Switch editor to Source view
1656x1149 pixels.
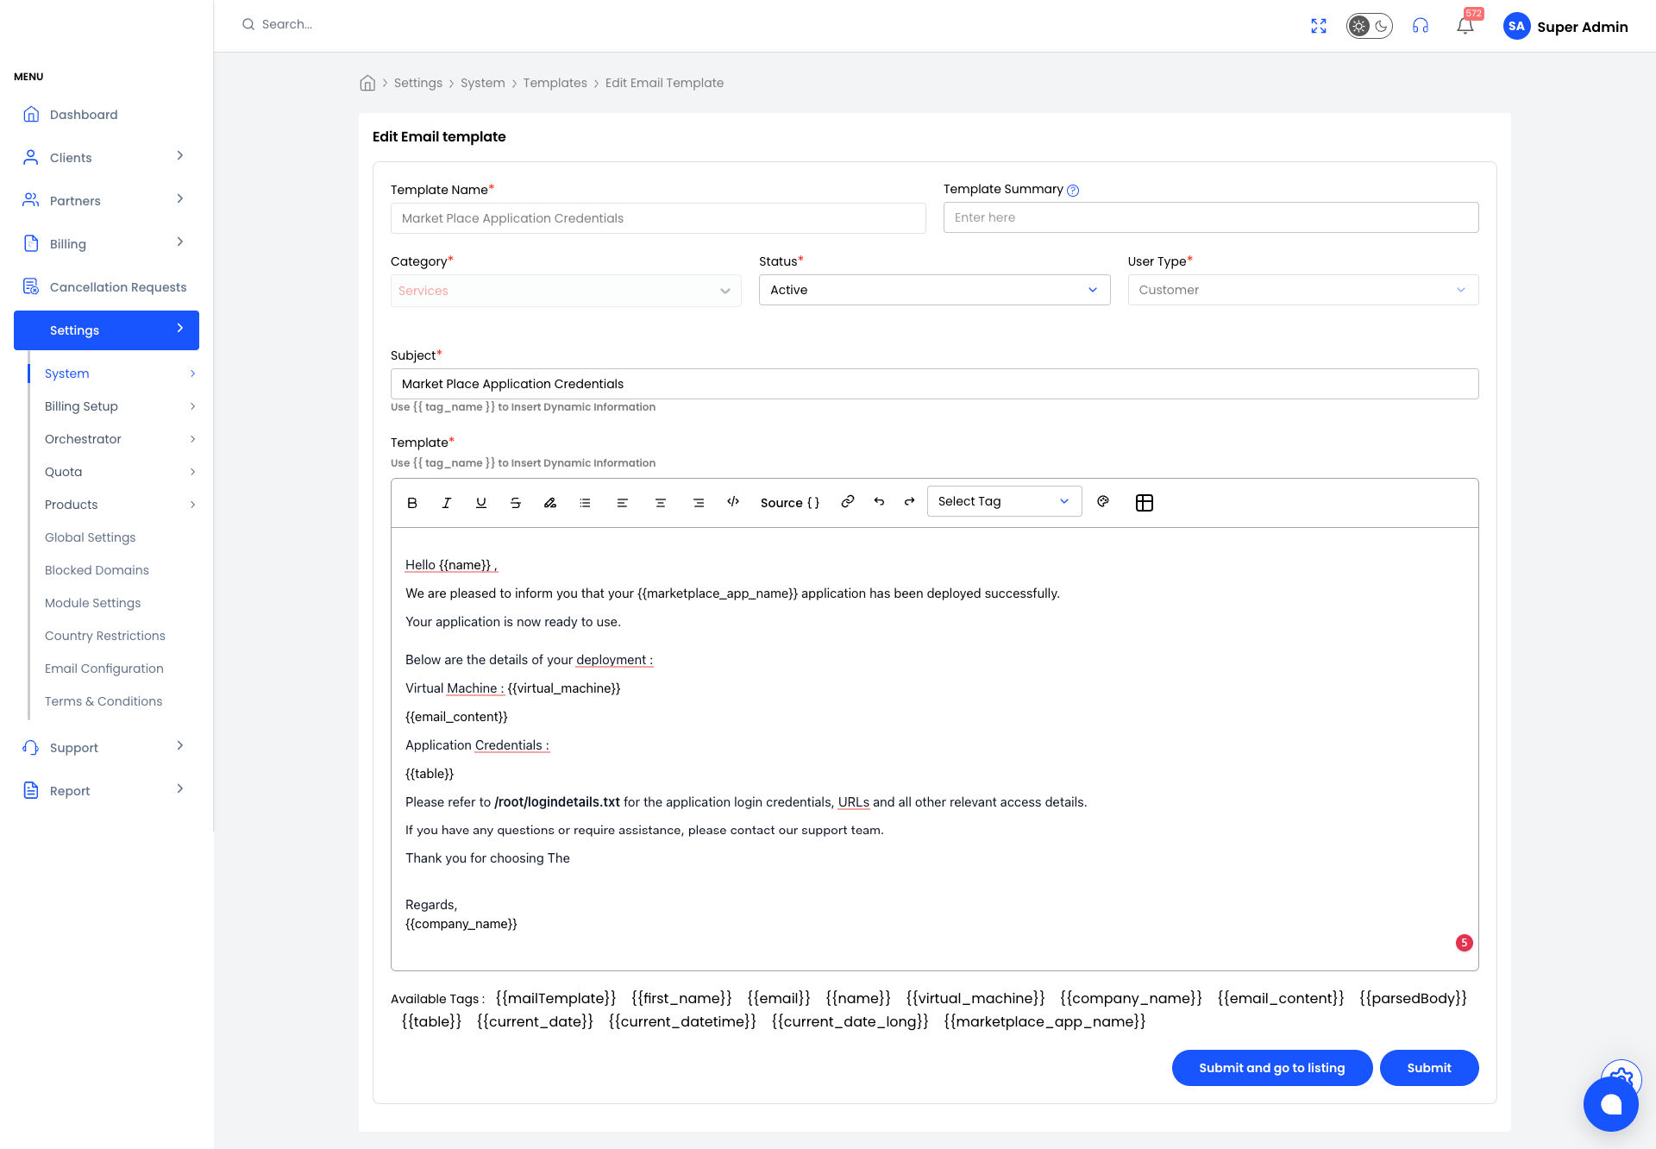click(x=790, y=503)
